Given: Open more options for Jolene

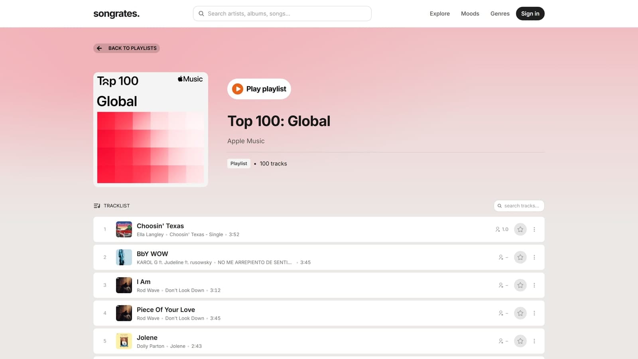Looking at the screenshot, I should pyautogui.click(x=534, y=341).
